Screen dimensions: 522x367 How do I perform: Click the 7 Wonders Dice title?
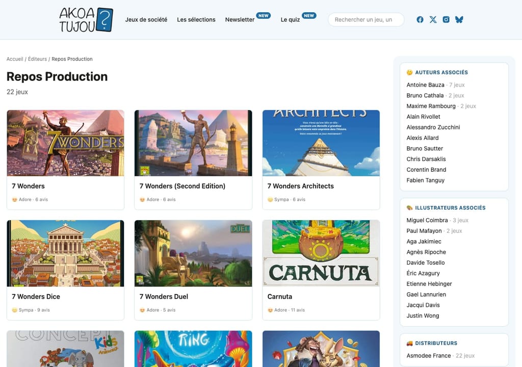point(36,296)
